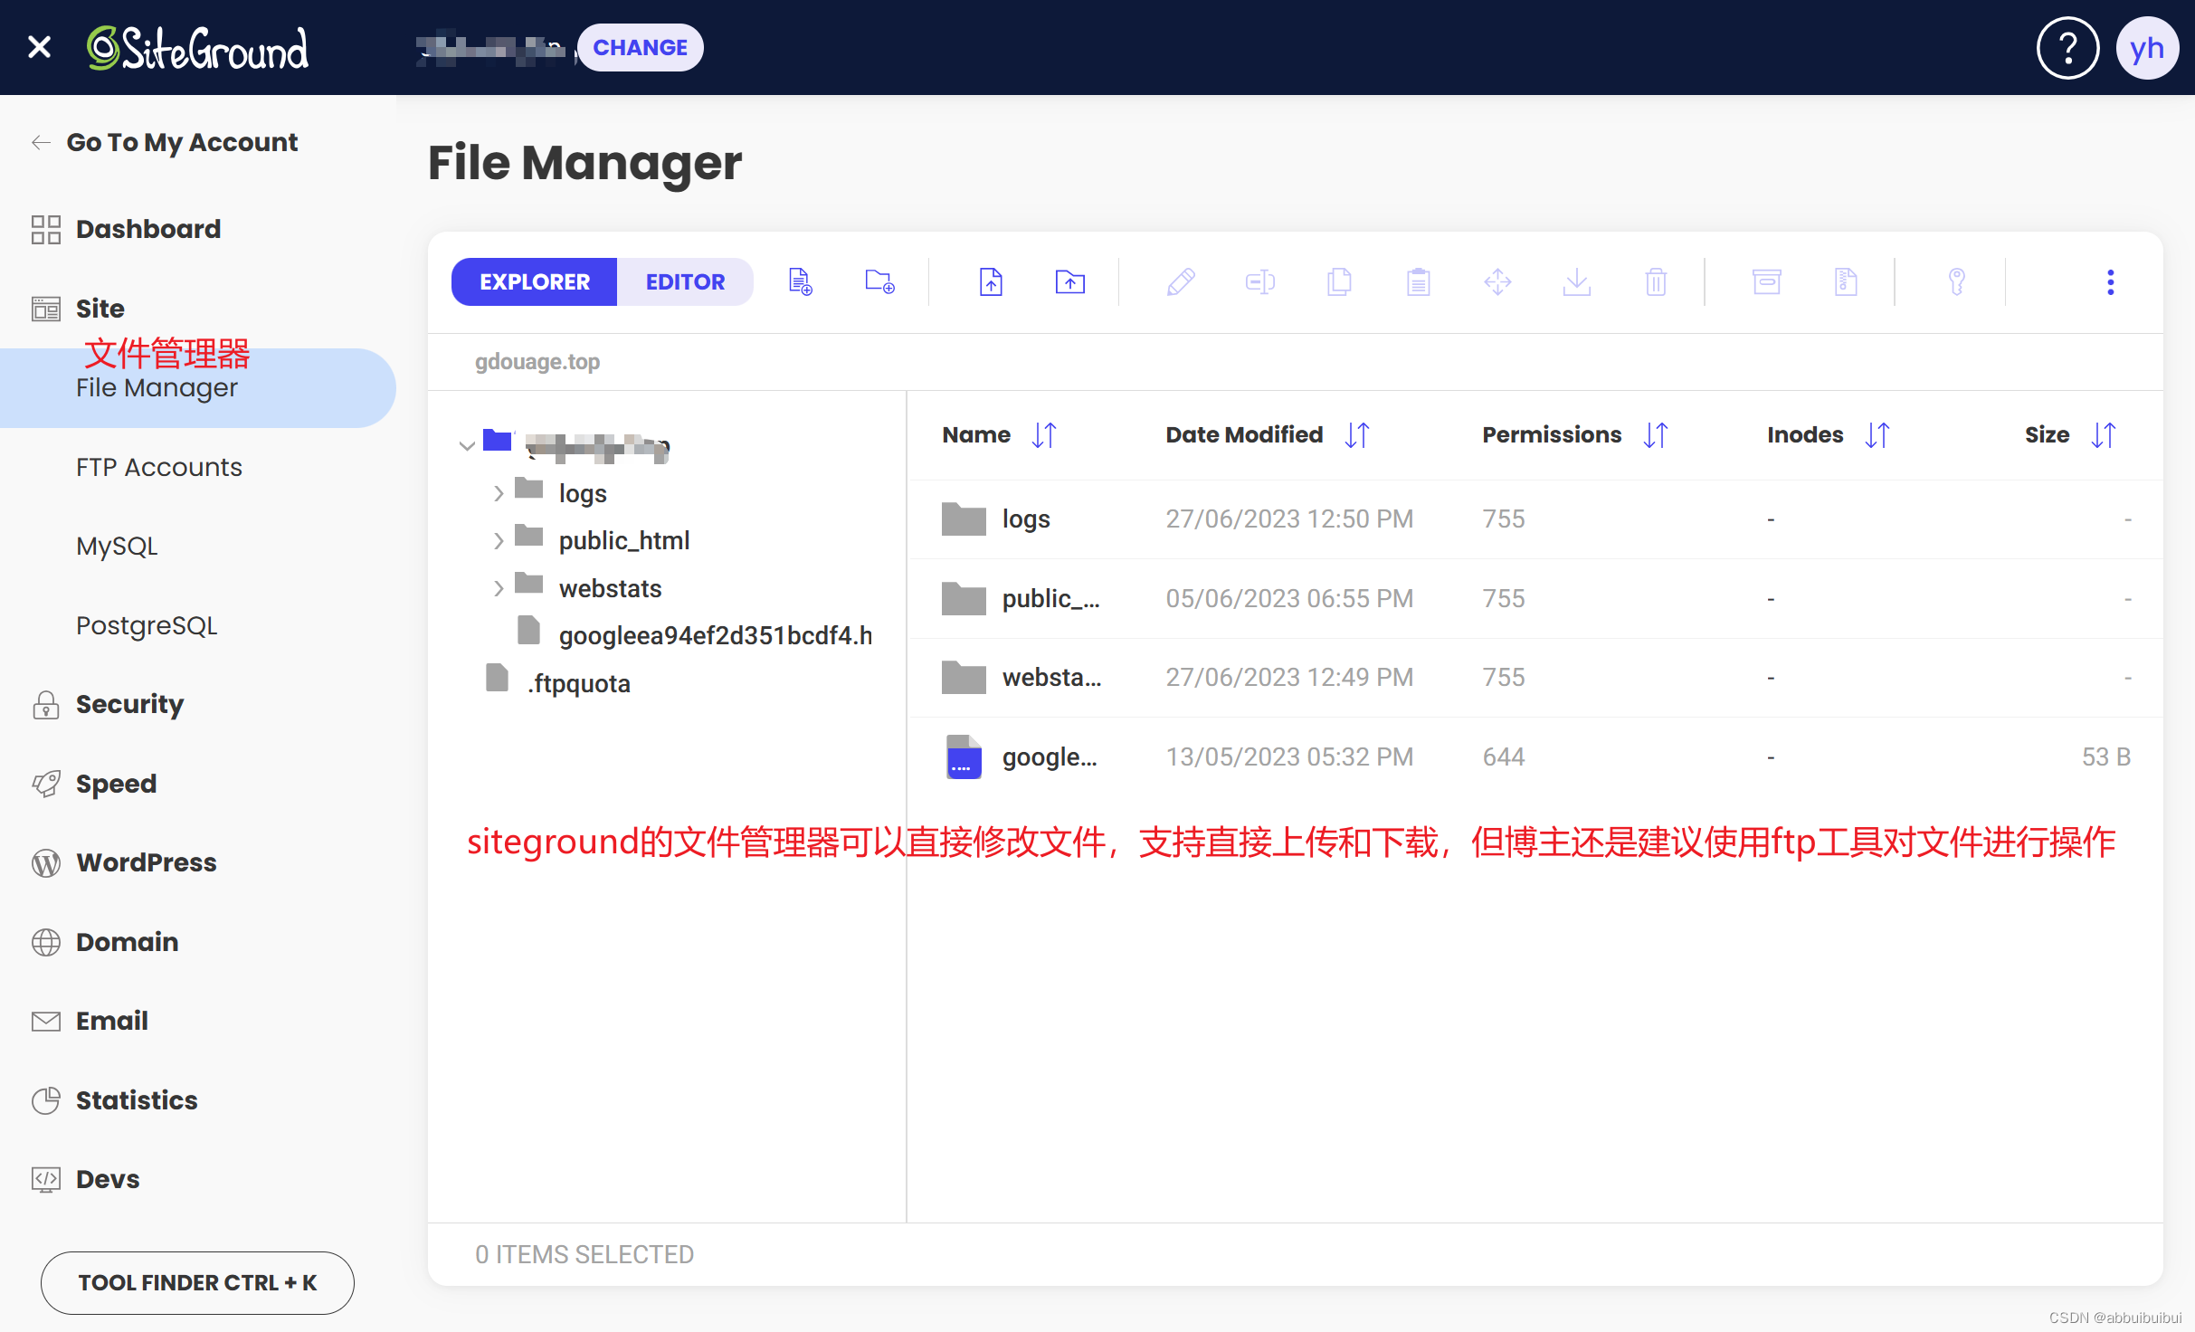
Task: Click the Archive box icon
Action: 1767,282
